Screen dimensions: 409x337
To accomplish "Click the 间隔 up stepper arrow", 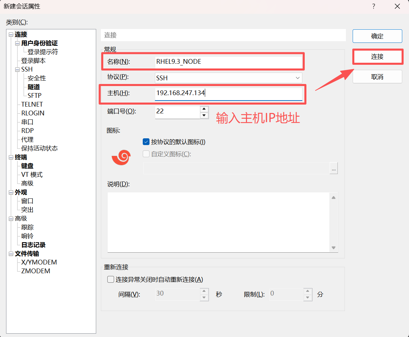I will pos(204,291).
